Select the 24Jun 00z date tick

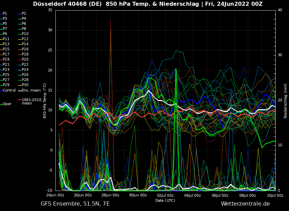[55, 195]
